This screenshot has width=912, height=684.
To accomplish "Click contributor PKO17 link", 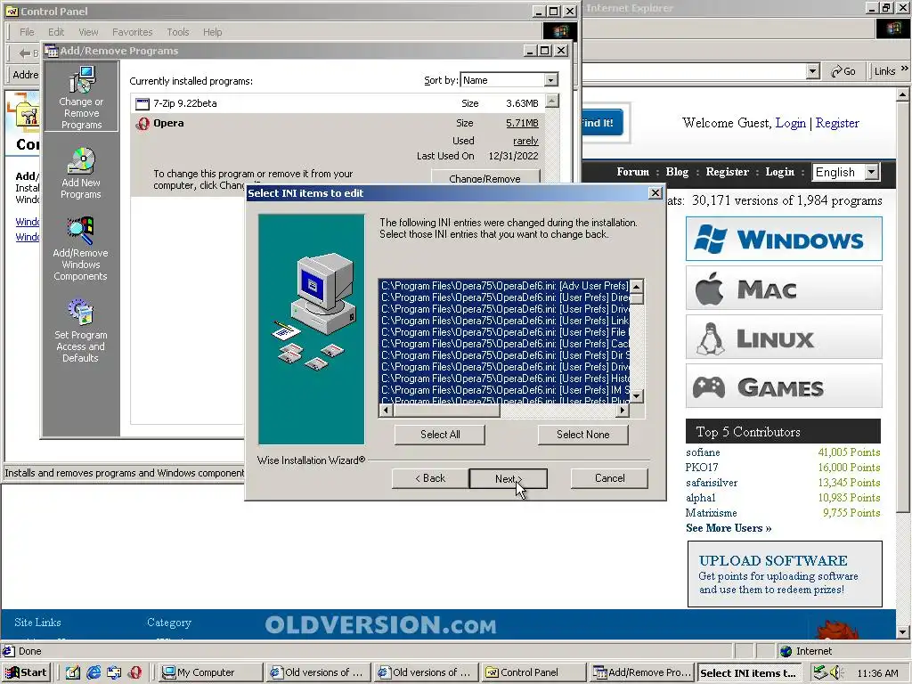I will click(x=702, y=467).
